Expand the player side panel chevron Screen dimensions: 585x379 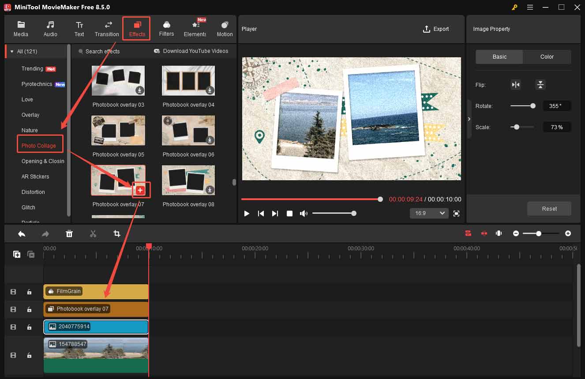click(469, 119)
